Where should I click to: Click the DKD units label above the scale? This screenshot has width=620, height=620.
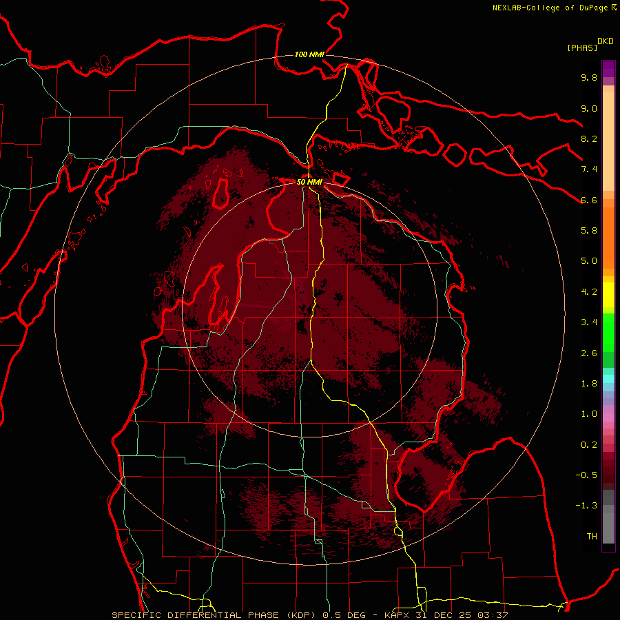pyautogui.click(x=606, y=41)
